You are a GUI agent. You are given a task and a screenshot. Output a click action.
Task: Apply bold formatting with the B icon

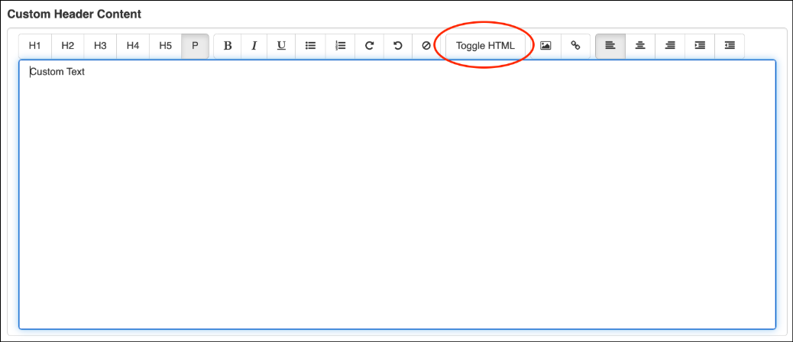pos(228,46)
